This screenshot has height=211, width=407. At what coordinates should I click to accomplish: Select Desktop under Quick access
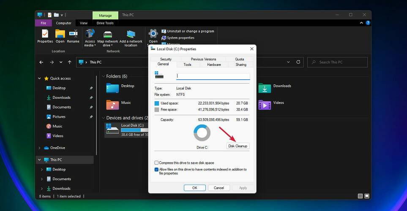point(59,88)
